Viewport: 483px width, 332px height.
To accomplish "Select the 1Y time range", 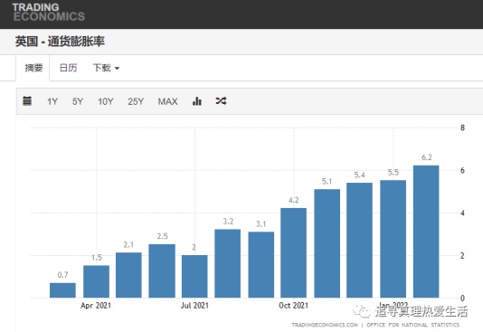I will pyautogui.click(x=52, y=101).
